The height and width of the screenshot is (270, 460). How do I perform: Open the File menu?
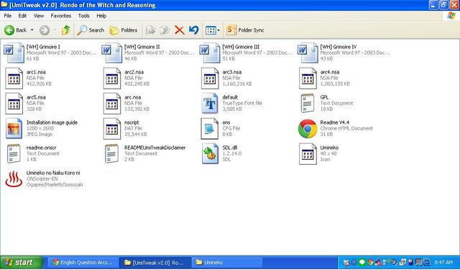8,16
